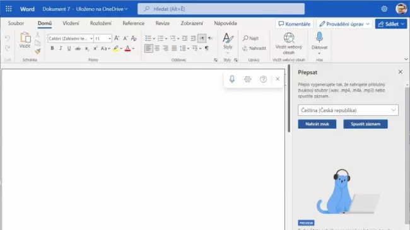Click the Nahradit replace button
This screenshot has width=410, height=230.
(x=254, y=49)
